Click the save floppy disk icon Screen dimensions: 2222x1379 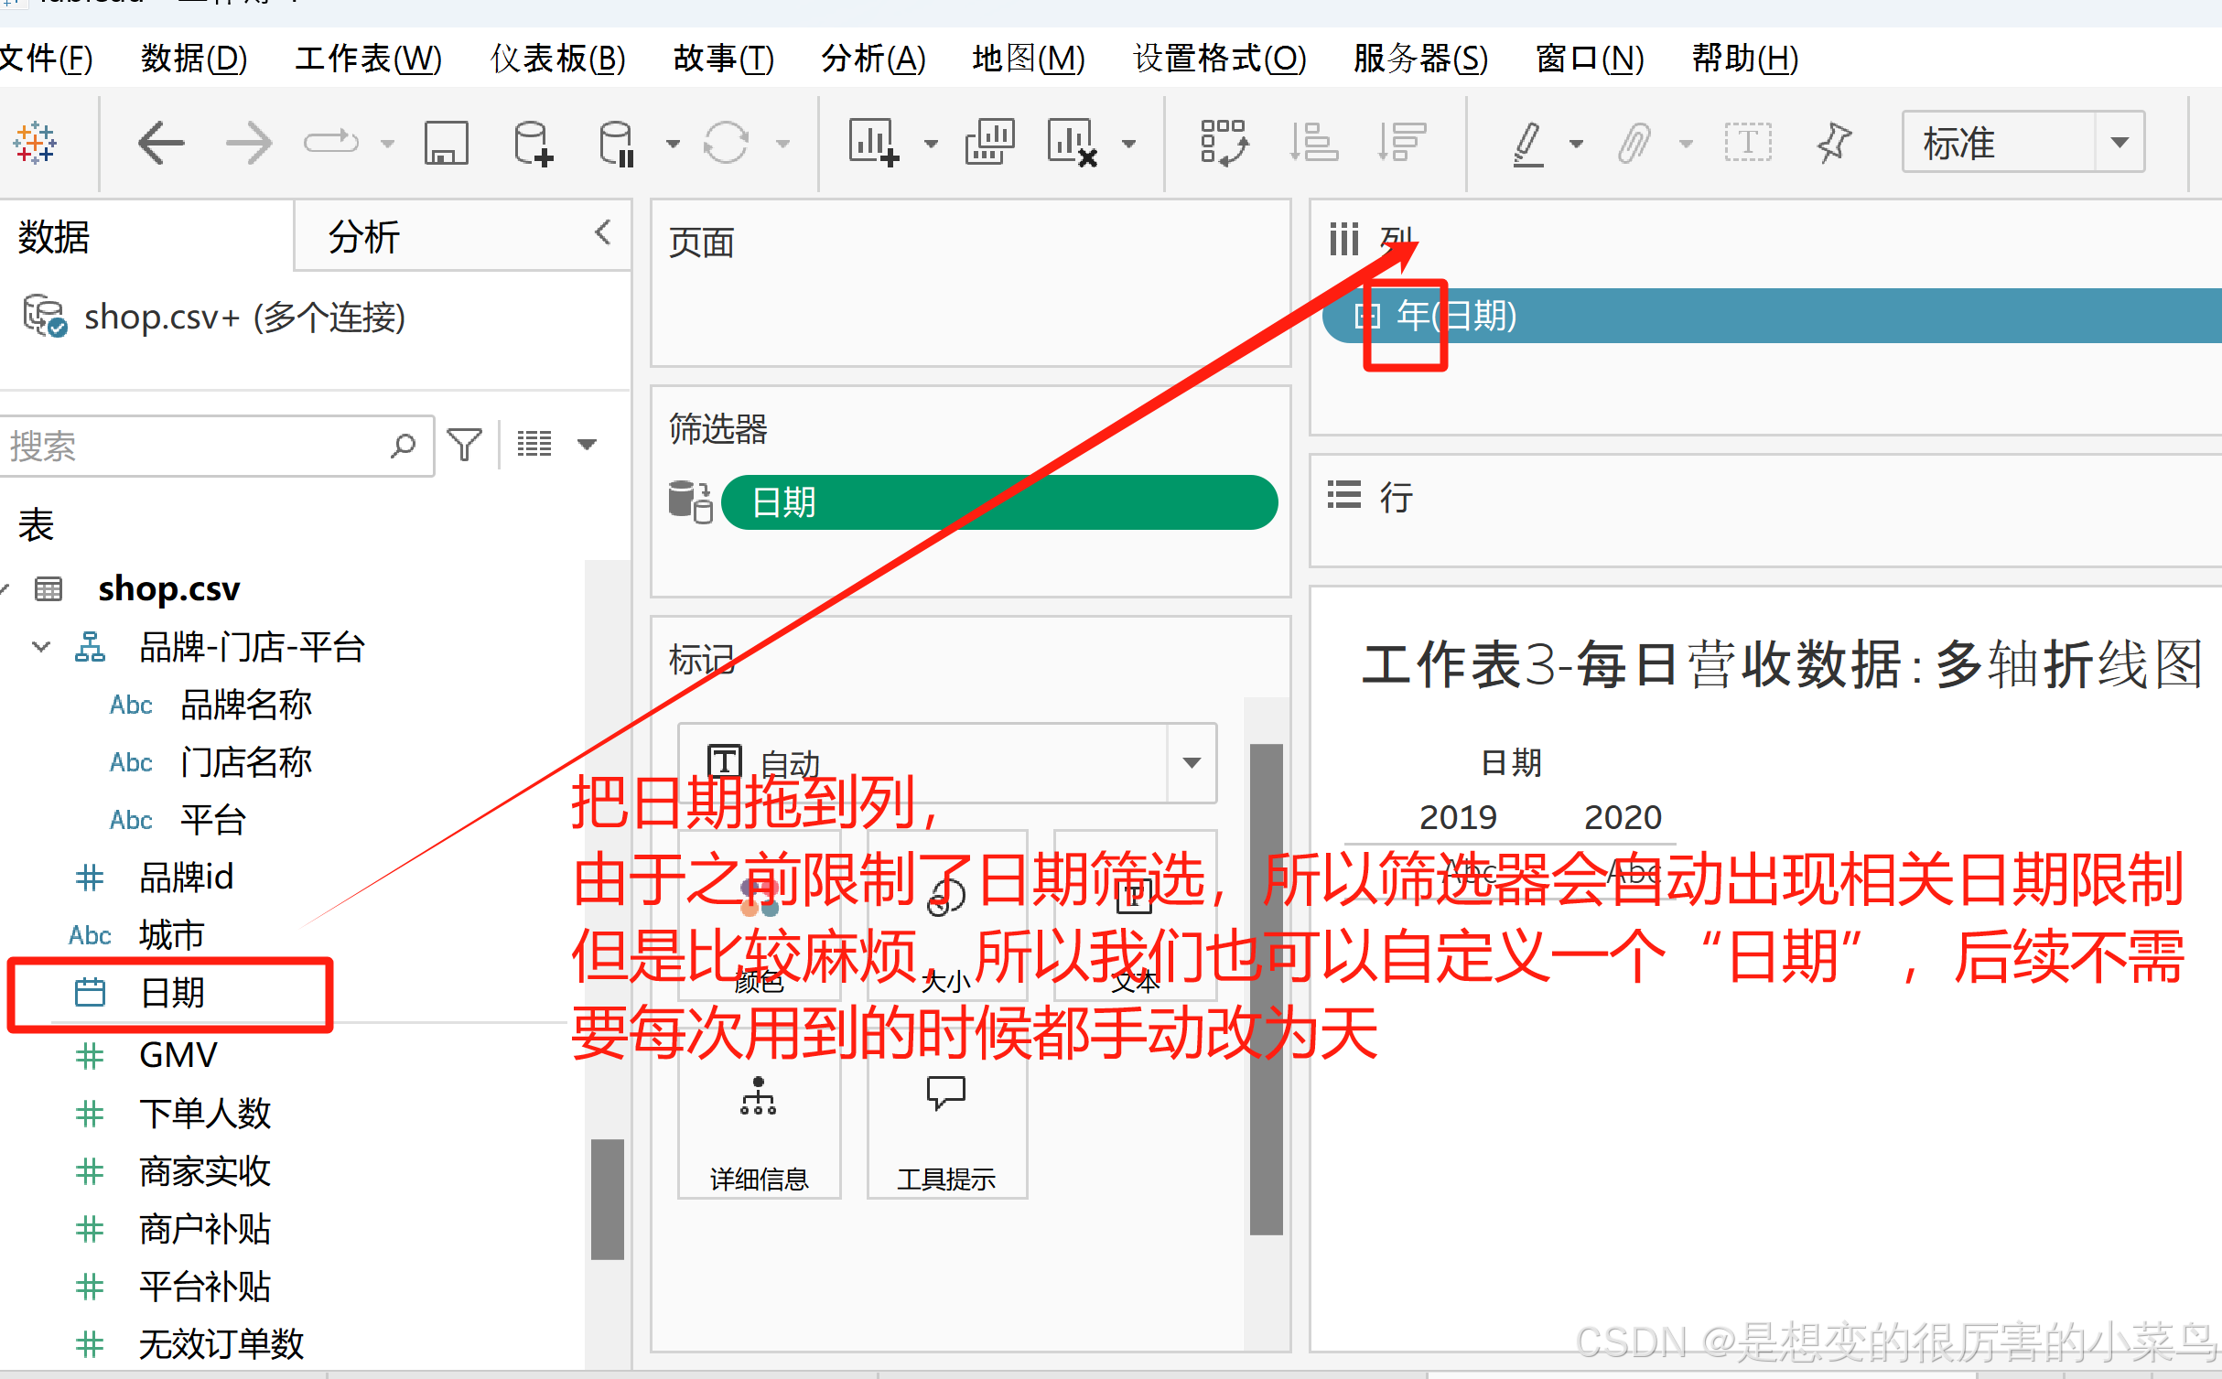tap(446, 143)
